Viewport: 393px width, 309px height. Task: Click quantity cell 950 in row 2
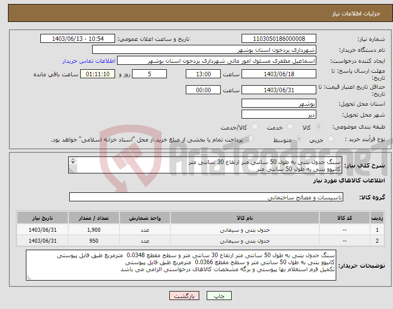point(94,241)
